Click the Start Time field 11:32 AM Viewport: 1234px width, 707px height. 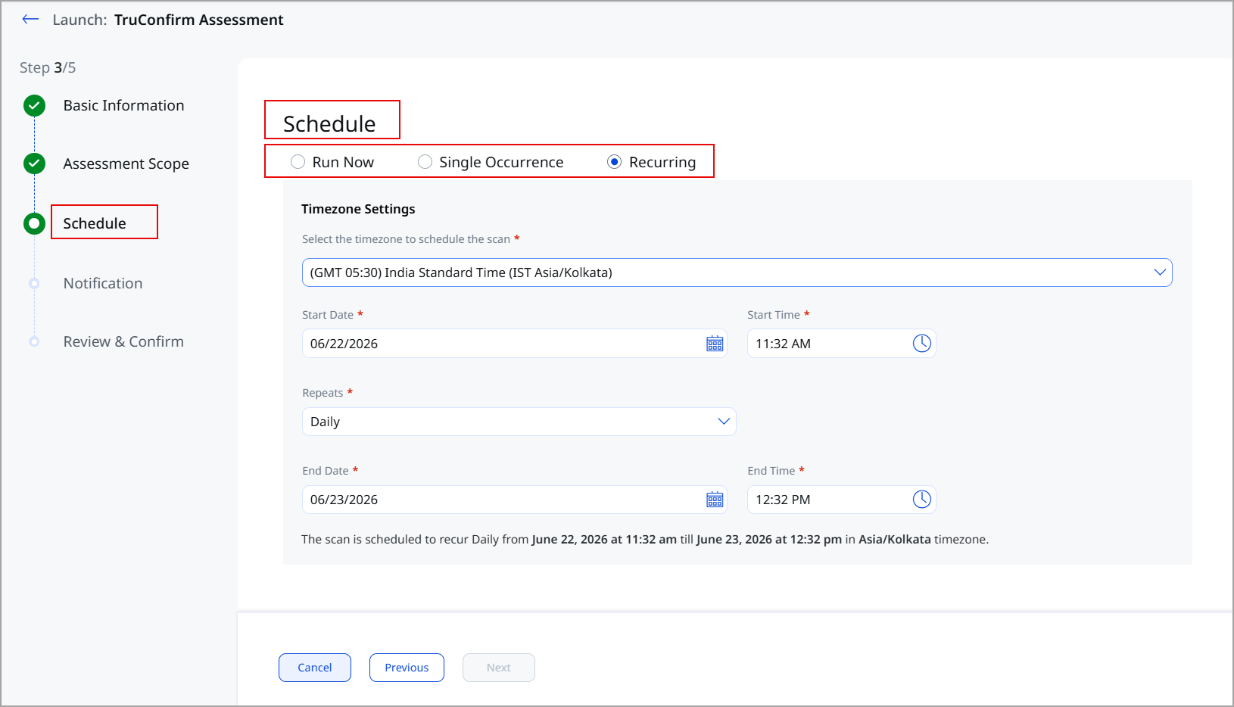(841, 344)
